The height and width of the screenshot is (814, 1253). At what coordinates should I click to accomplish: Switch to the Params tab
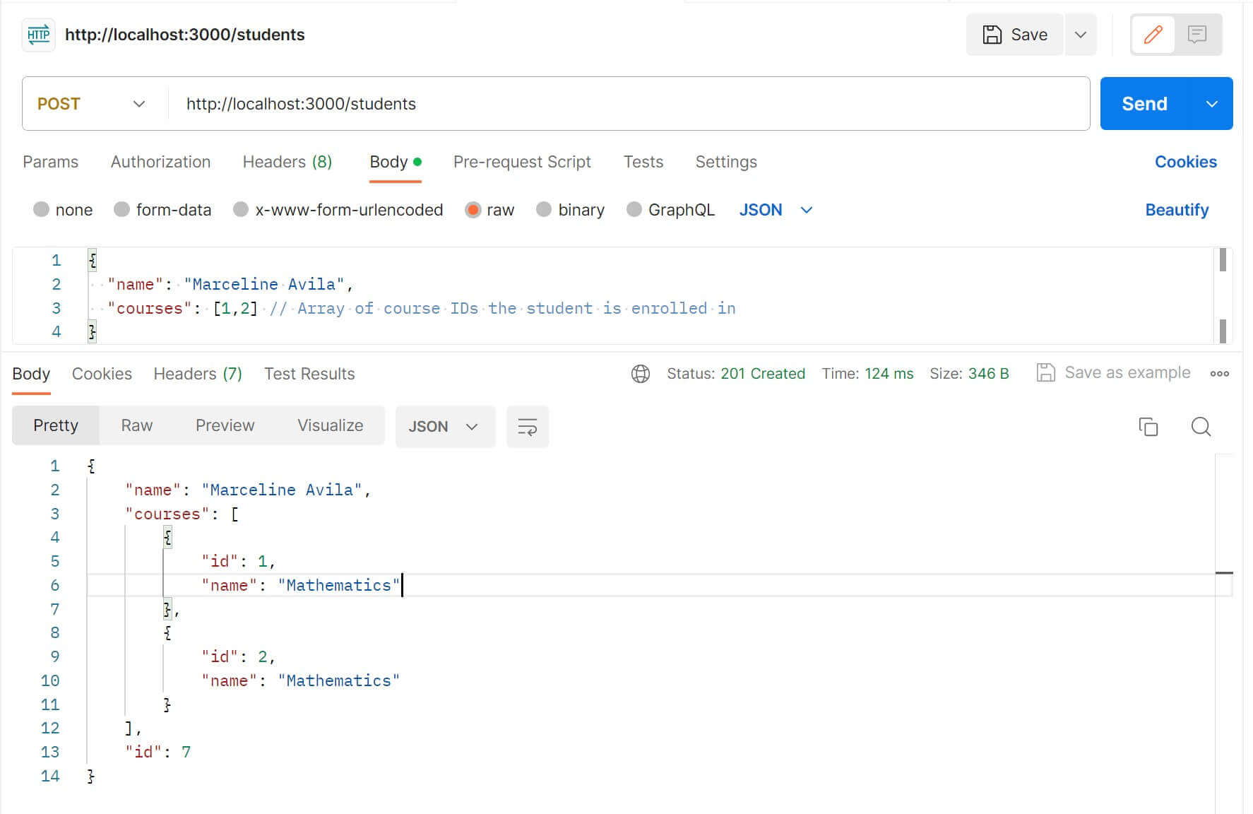pyautogui.click(x=50, y=162)
